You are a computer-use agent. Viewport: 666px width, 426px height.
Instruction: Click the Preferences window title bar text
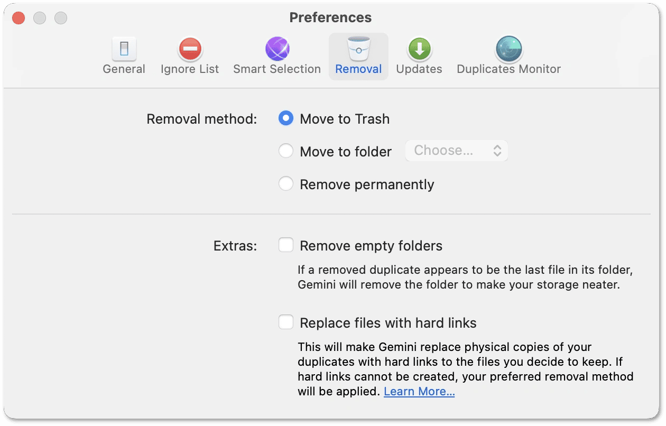(330, 17)
